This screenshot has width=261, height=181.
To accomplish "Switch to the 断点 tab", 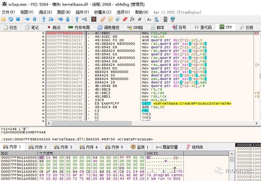I will pos(54,28).
